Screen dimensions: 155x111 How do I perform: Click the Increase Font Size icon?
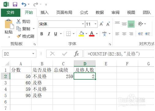coord(101,24)
